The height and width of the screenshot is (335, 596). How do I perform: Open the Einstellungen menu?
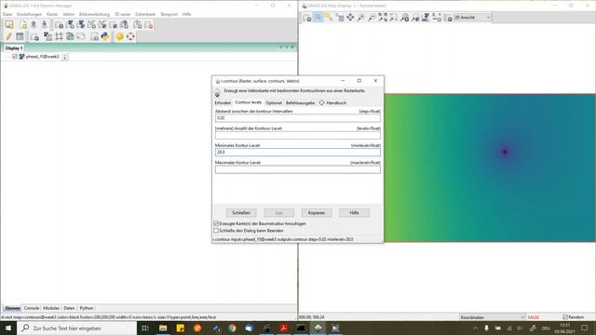[x=29, y=15]
